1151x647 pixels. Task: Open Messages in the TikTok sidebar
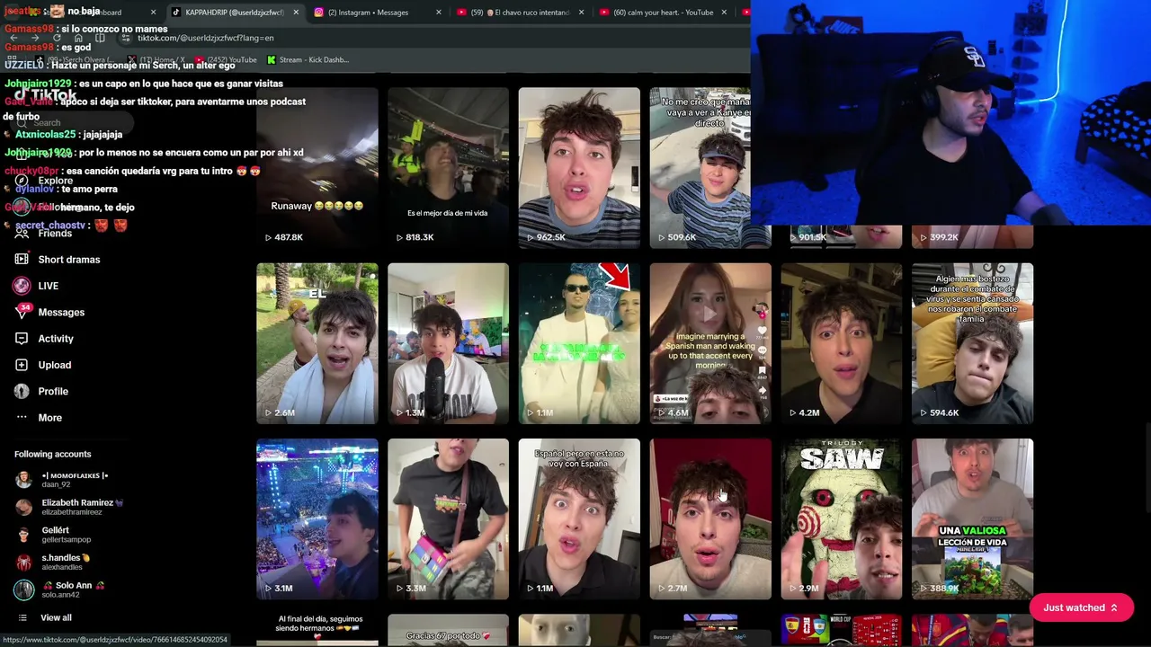[x=61, y=312]
